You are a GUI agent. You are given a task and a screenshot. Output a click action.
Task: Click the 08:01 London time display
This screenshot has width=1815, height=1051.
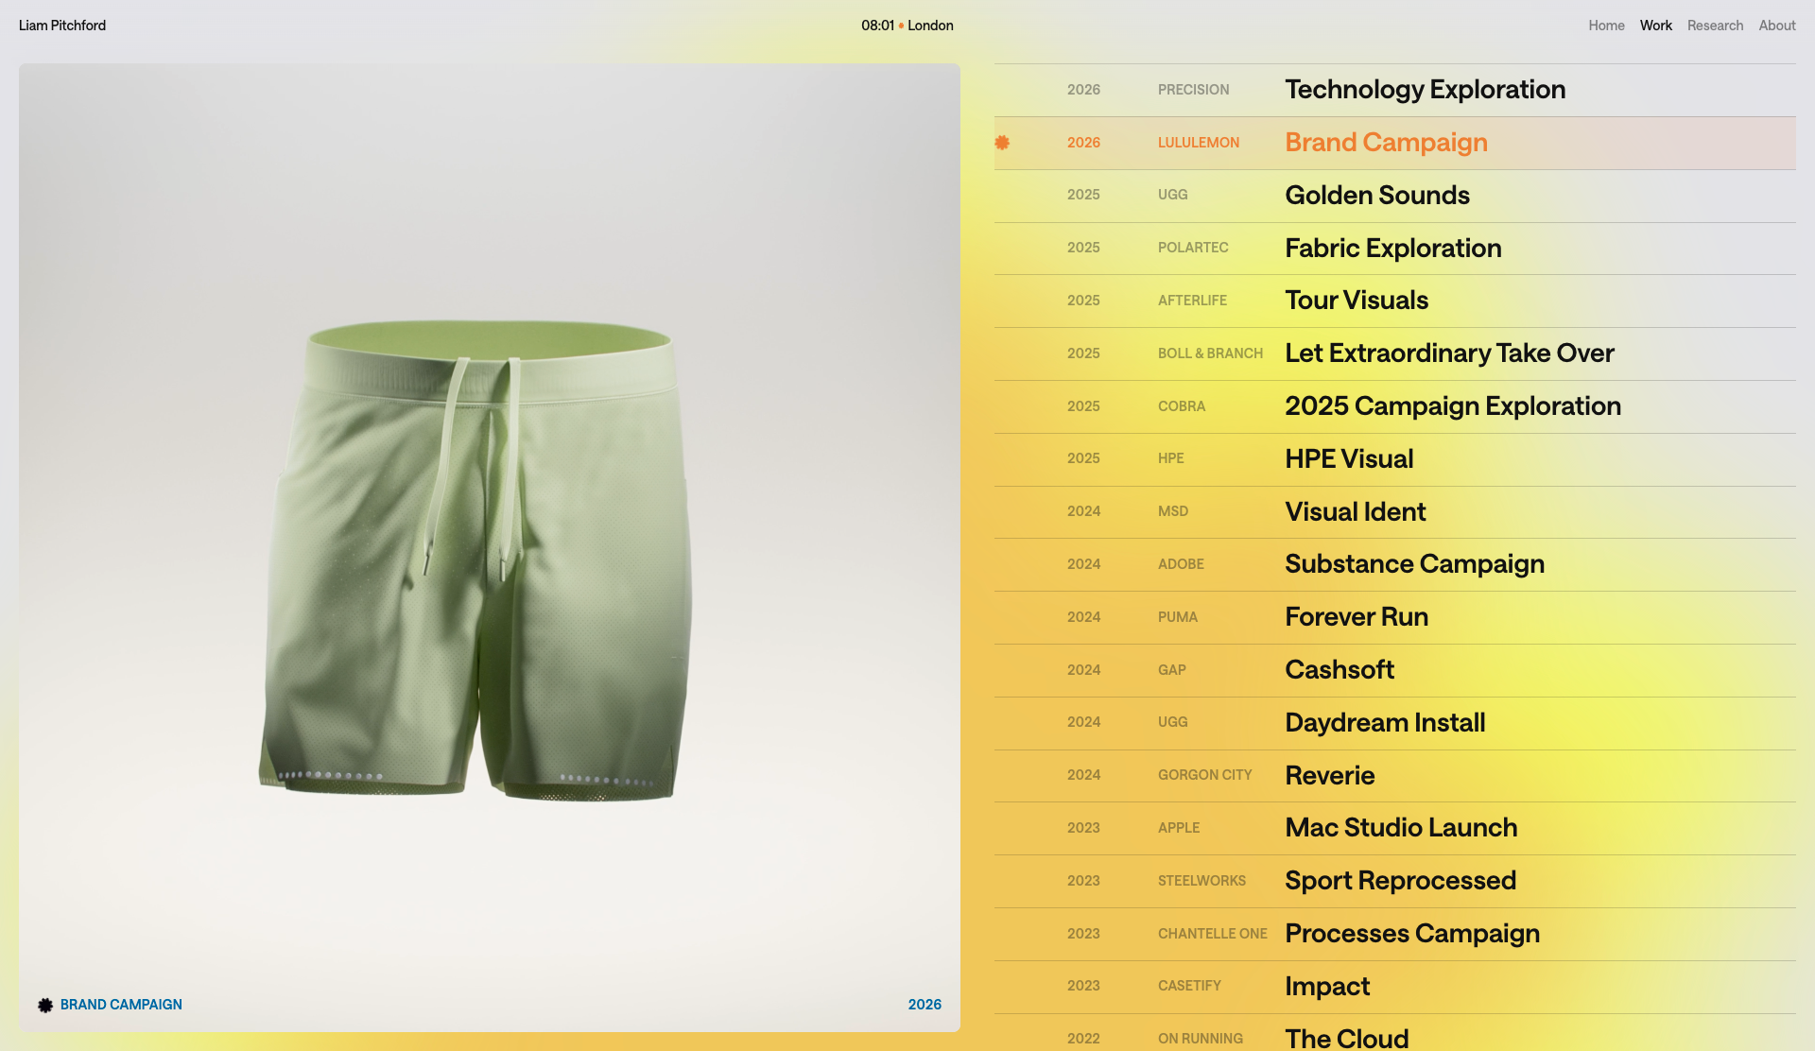click(907, 26)
